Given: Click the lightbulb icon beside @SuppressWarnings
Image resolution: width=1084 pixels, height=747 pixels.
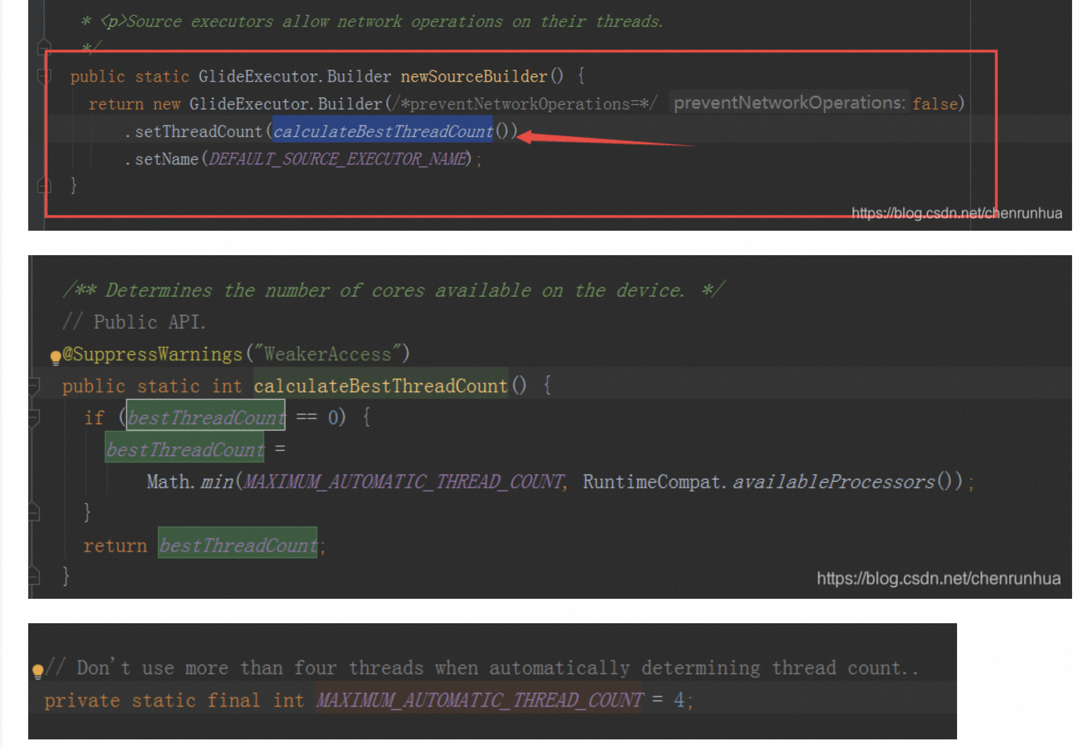Looking at the screenshot, I should point(55,357).
